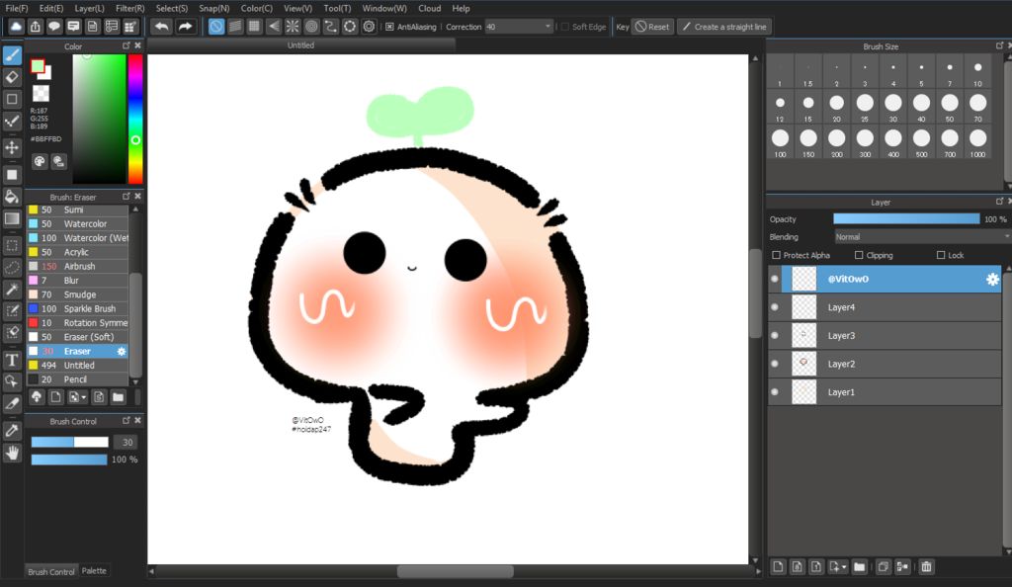Enable Protect Alpha checkbox
The width and height of the screenshot is (1012, 587).
coord(777,255)
